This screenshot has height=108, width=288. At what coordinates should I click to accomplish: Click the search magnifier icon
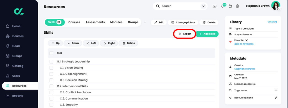(x=158, y=6)
